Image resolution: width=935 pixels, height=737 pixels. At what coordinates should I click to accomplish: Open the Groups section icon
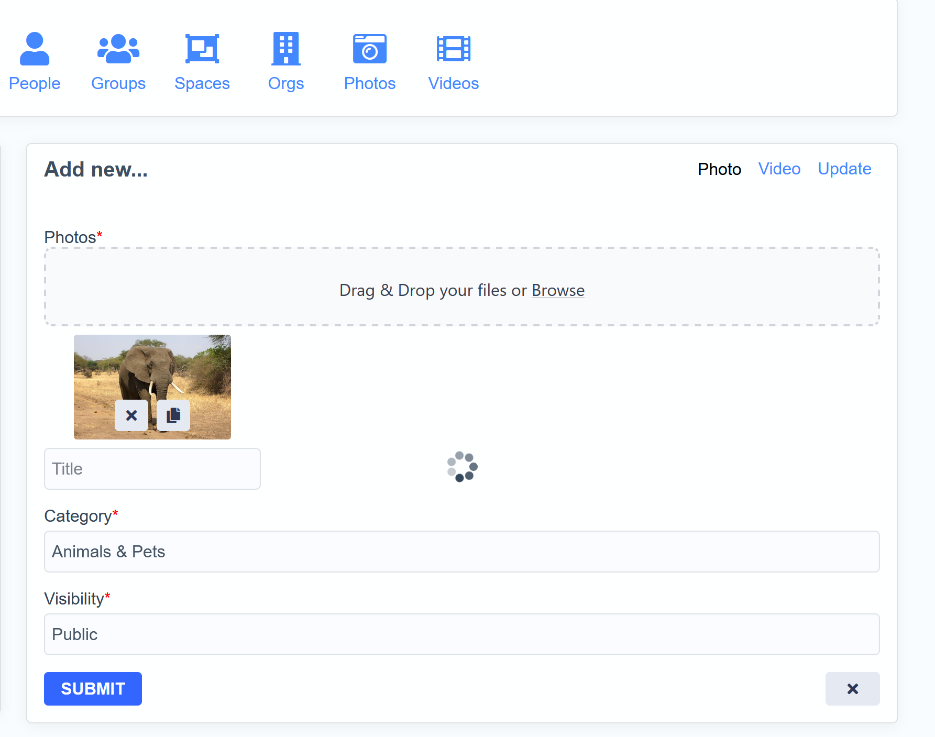[118, 49]
